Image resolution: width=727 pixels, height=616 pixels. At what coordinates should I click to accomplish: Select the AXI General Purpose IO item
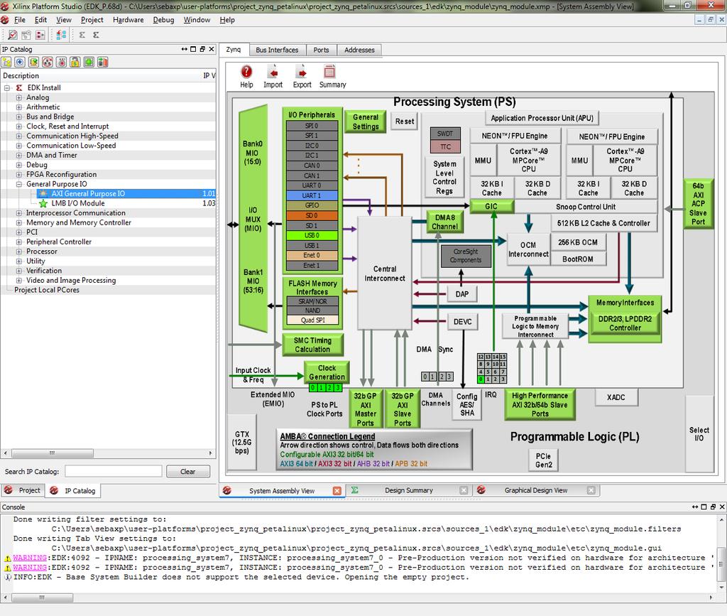(88, 193)
